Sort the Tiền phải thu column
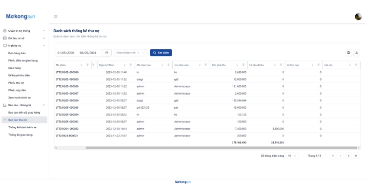 [237, 65]
